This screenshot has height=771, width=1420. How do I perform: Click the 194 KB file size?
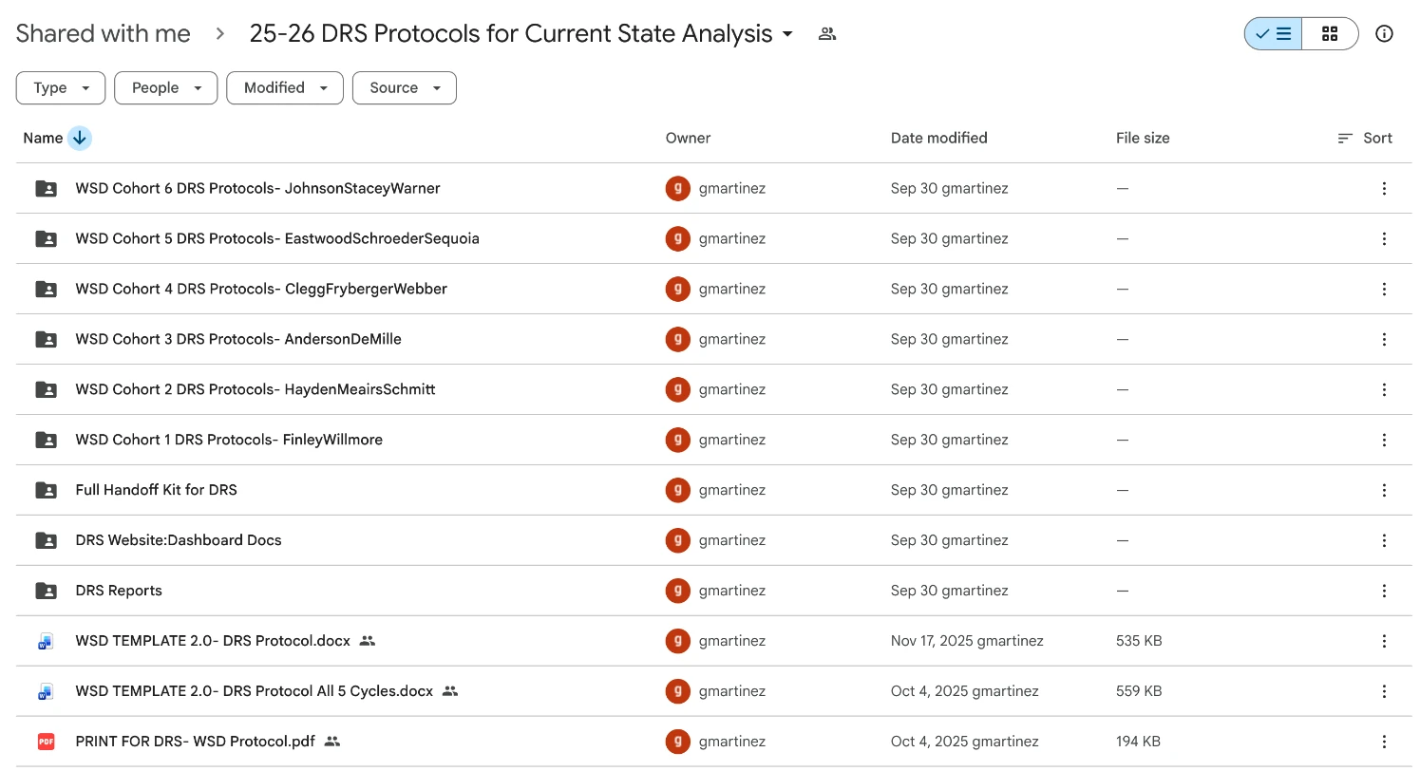(1139, 742)
